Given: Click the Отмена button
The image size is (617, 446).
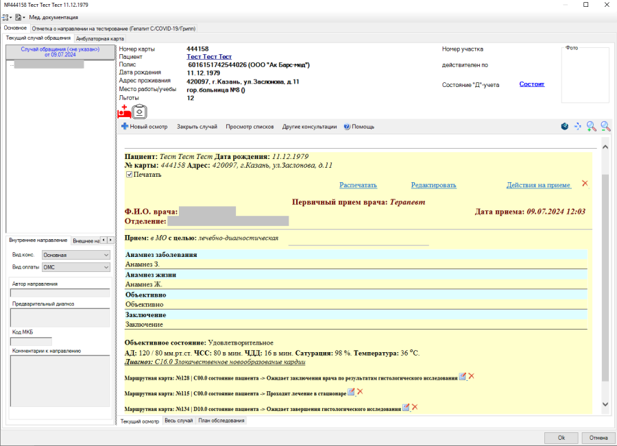Looking at the screenshot, I should coord(598,438).
